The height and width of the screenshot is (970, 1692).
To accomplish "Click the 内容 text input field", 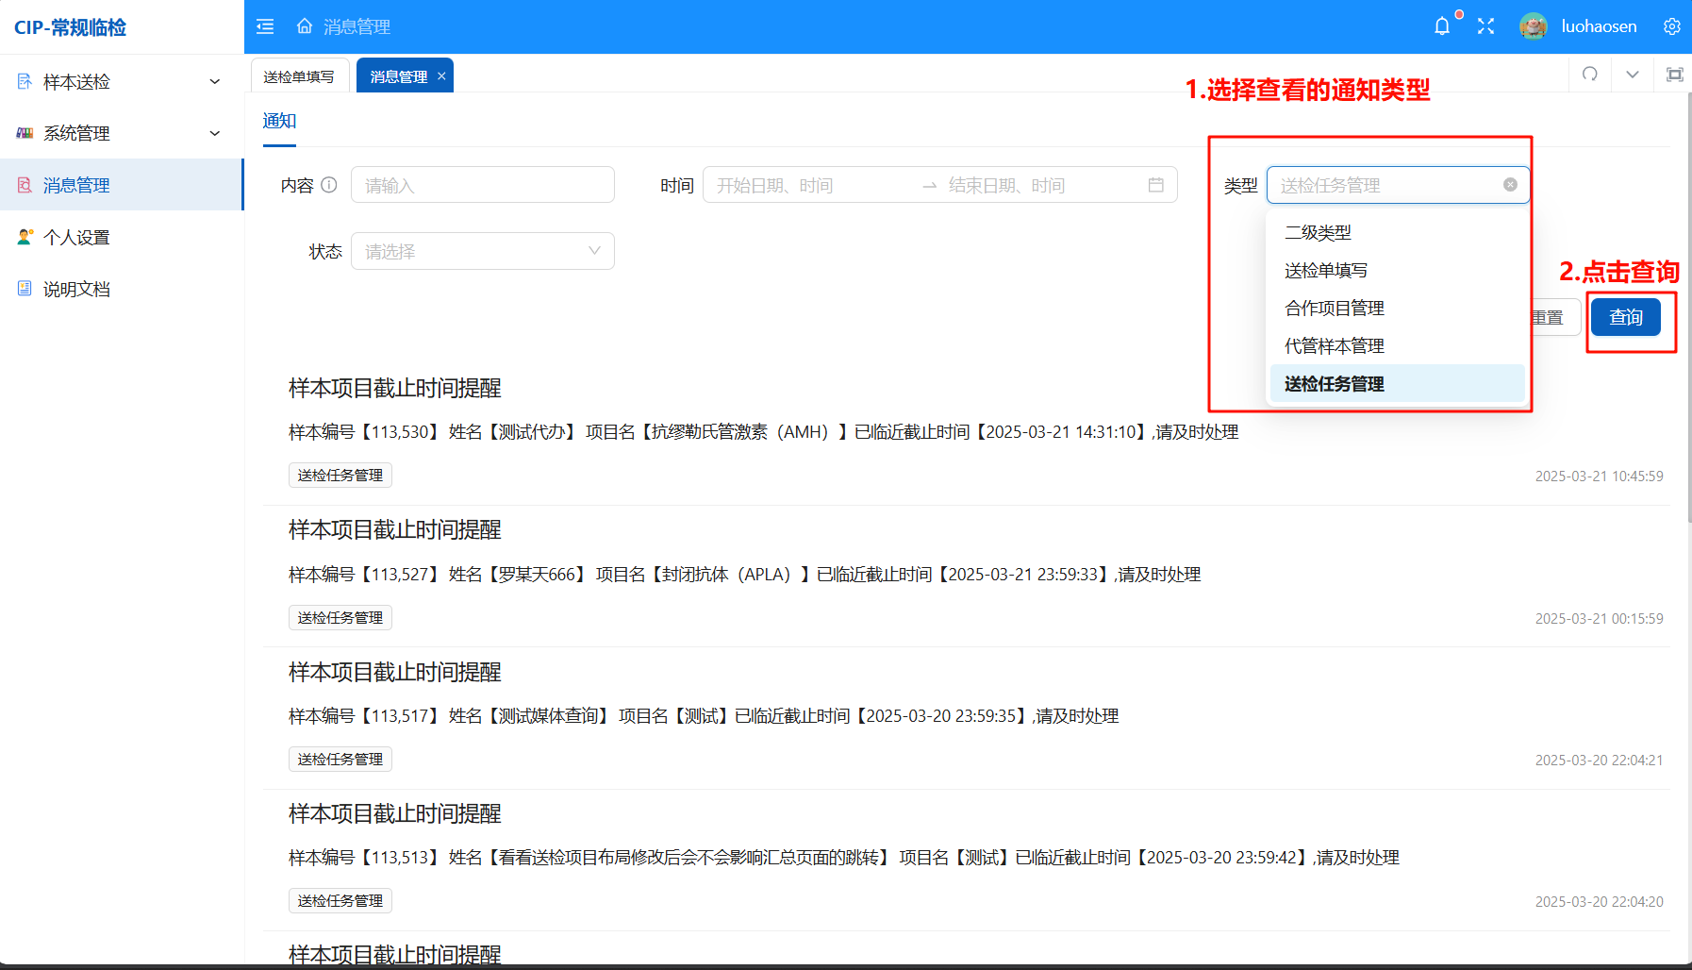I will coord(482,185).
